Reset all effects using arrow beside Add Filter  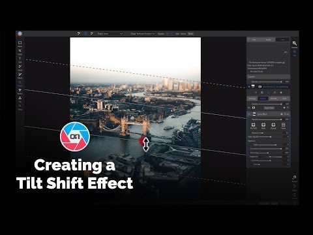click(x=288, y=108)
